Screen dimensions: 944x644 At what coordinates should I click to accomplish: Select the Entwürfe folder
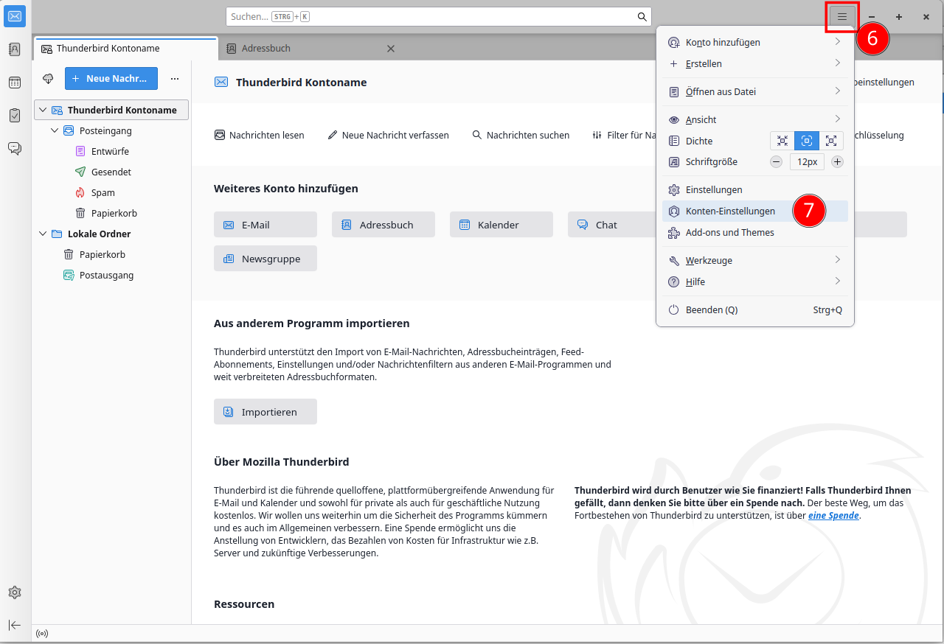coord(111,151)
